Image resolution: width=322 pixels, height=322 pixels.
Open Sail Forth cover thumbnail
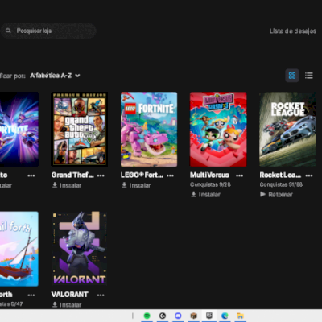tap(19, 249)
